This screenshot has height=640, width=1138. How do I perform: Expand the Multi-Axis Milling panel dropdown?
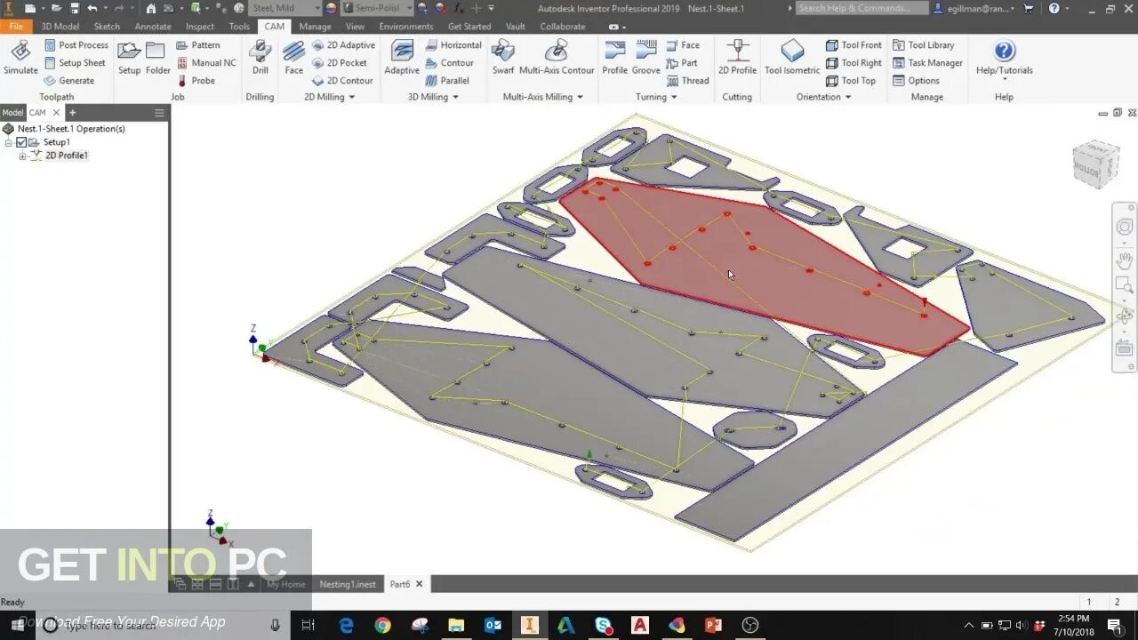(580, 97)
